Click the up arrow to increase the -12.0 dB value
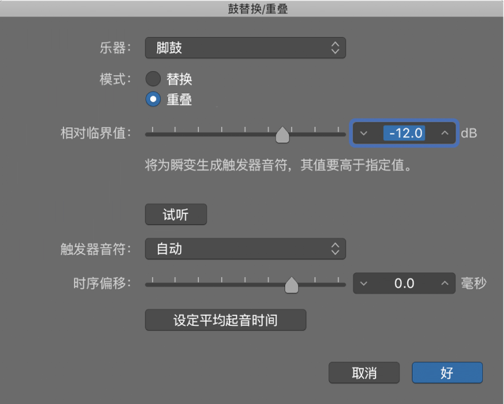Image resolution: width=504 pixels, height=404 pixels. coord(445,133)
